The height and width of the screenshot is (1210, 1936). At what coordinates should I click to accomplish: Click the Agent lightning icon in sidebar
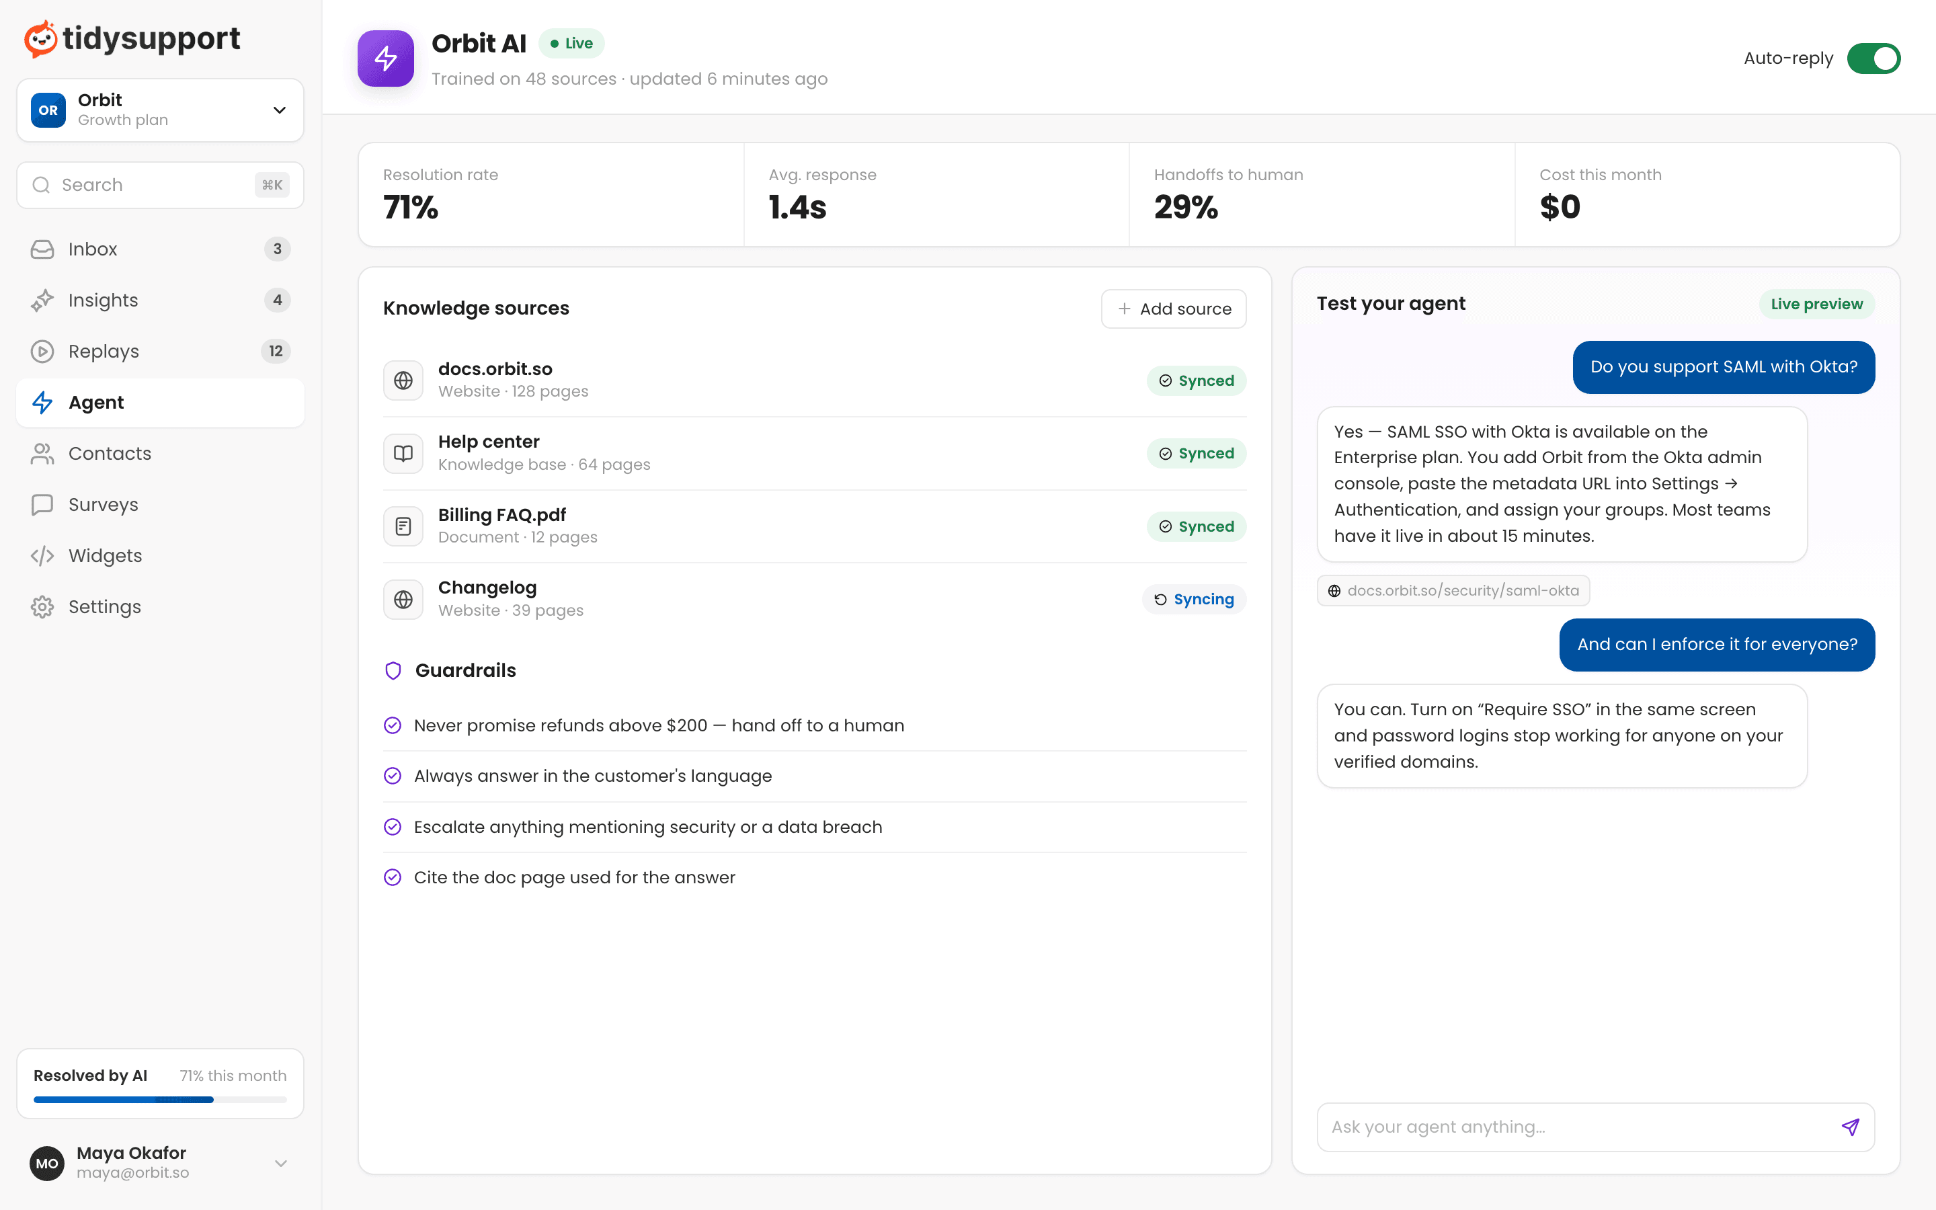coord(42,403)
